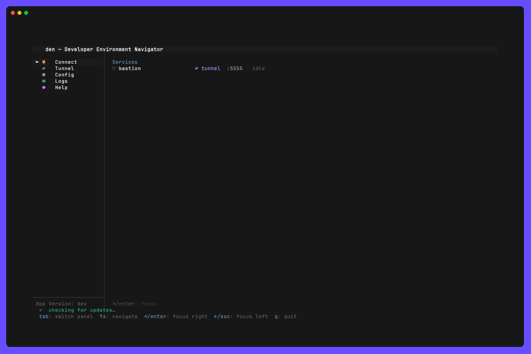This screenshot has width=531, height=354.
Task: Click the :5555 port value
Action: tap(235, 69)
